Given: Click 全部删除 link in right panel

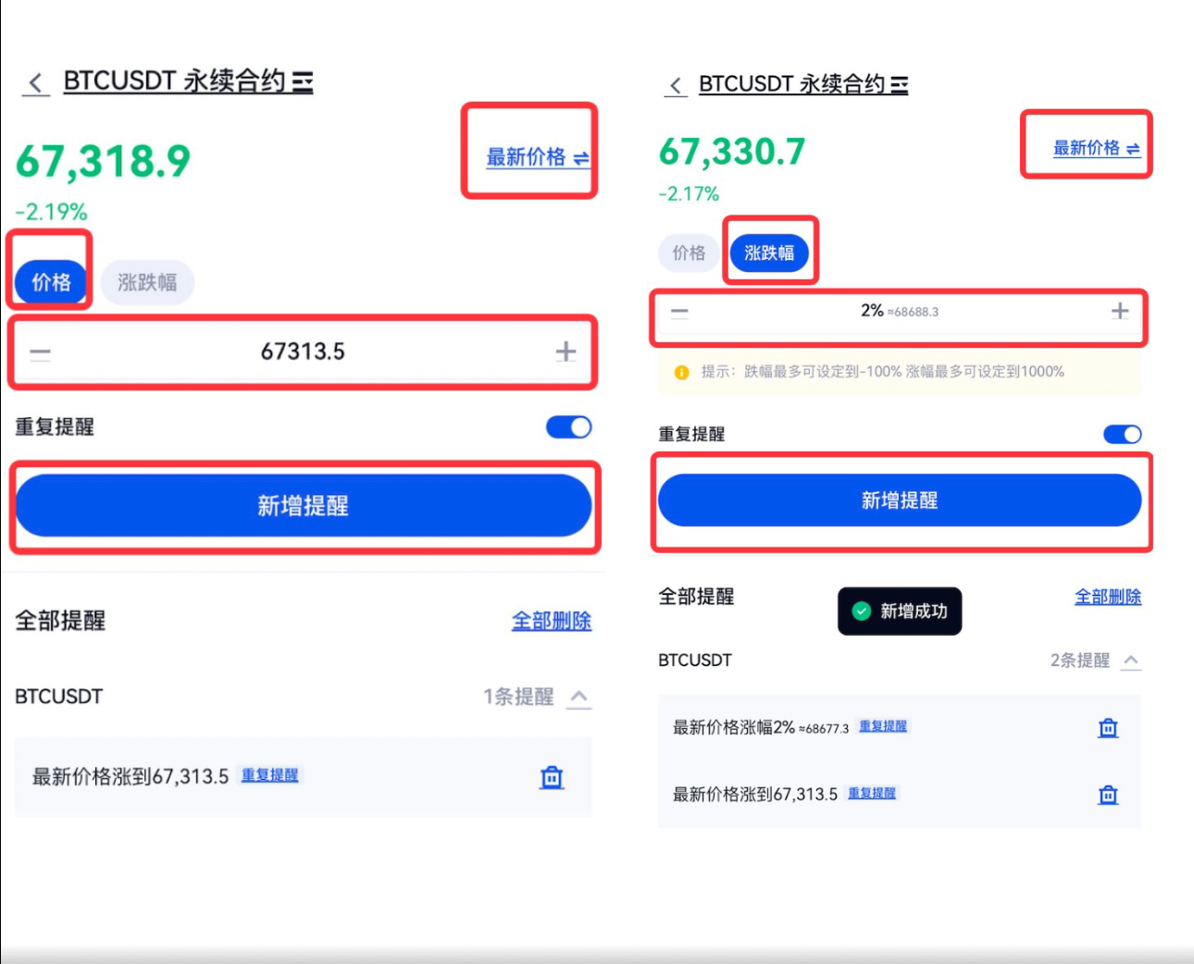Looking at the screenshot, I should (1107, 598).
